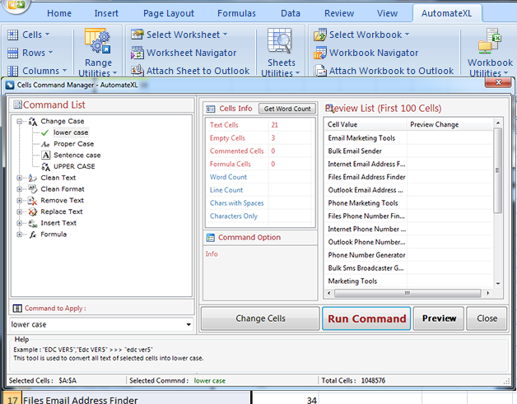Image resolution: width=517 pixels, height=404 pixels.
Task: Click the Select Workbook icon
Action: [320, 35]
